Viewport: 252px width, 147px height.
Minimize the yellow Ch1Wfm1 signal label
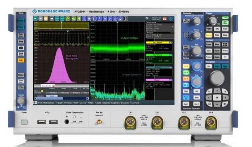tap(171, 43)
